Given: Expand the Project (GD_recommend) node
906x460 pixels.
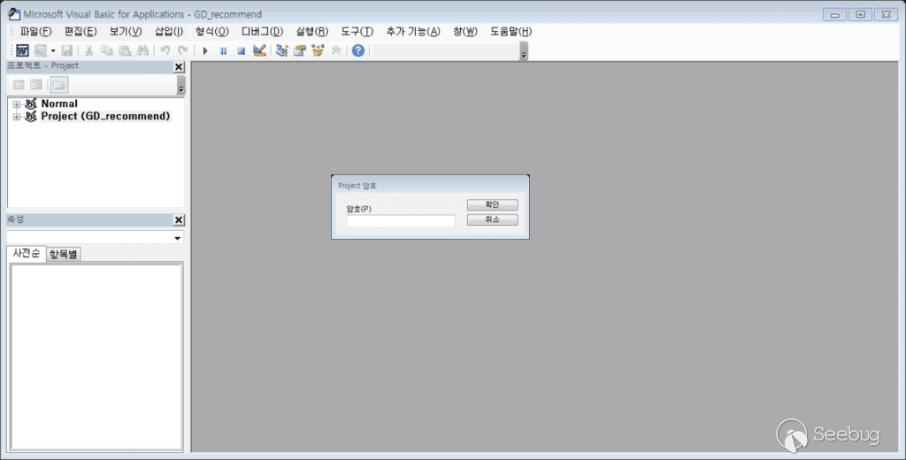Looking at the screenshot, I should click(x=17, y=117).
